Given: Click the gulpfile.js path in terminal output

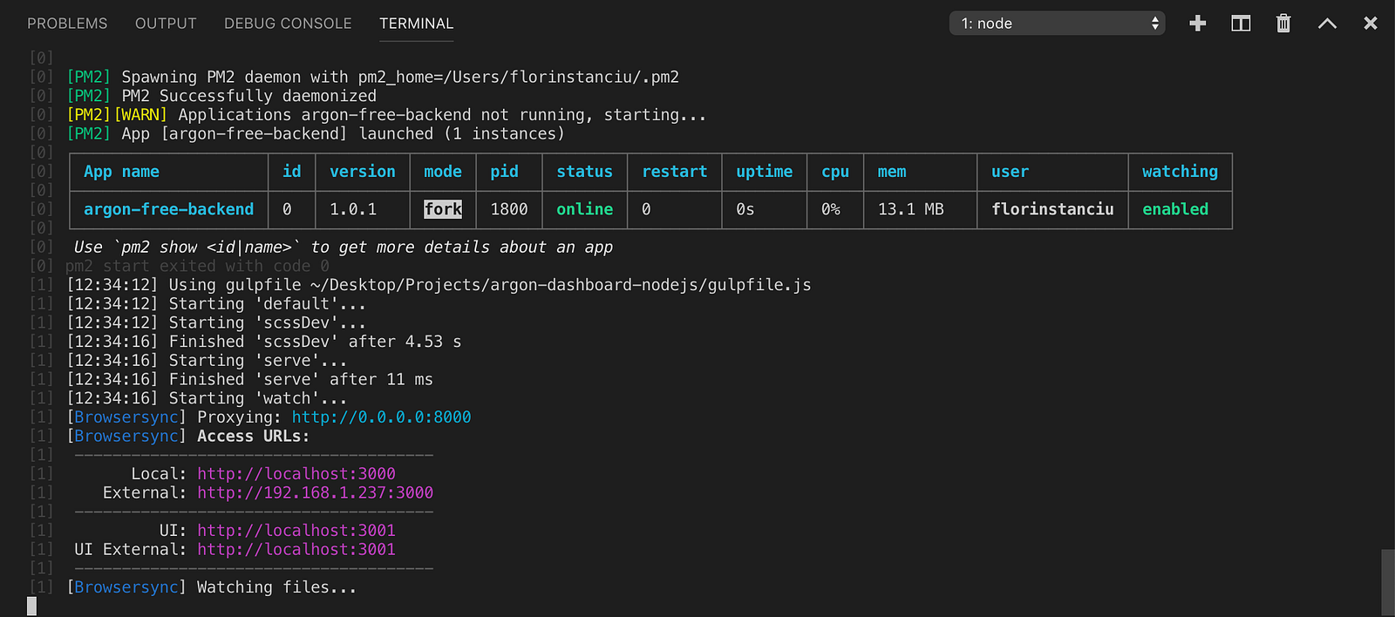Looking at the screenshot, I should click(x=561, y=285).
